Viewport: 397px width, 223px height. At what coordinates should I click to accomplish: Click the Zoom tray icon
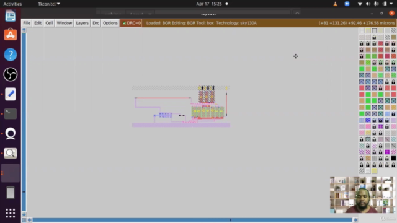pos(347,4)
